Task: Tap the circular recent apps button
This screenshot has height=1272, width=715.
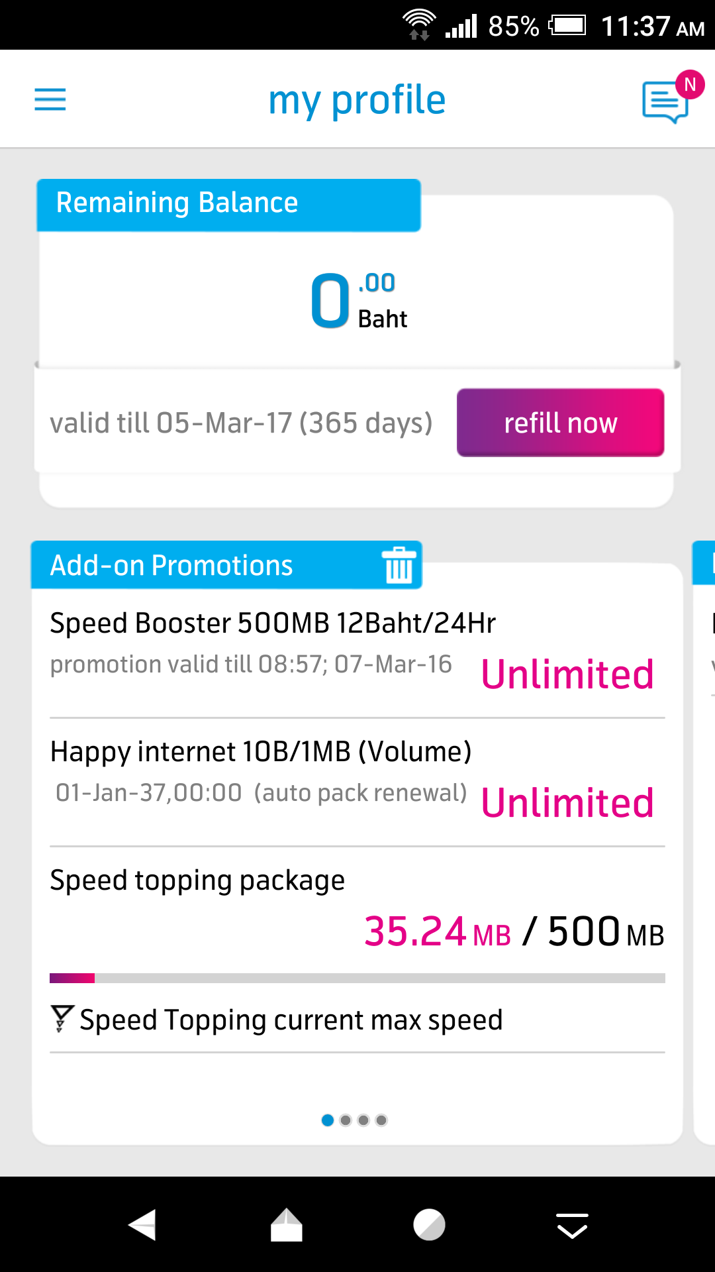Action: pyautogui.click(x=429, y=1224)
